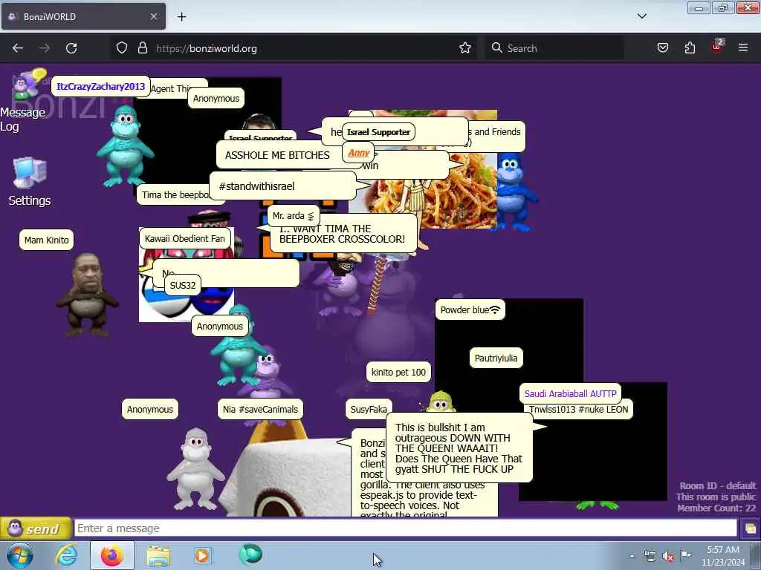Click the Pautriyiulia name label
This screenshot has height=570, width=761.
[x=496, y=358]
